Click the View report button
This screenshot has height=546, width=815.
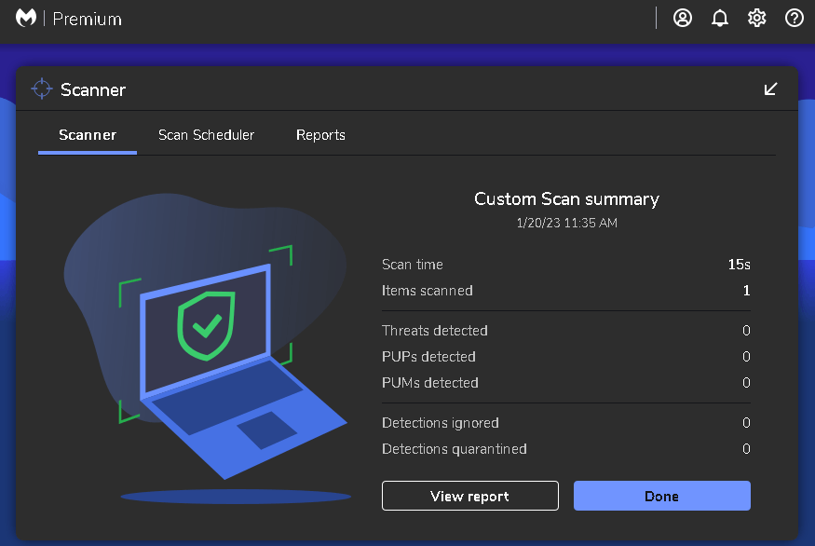click(x=469, y=496)
